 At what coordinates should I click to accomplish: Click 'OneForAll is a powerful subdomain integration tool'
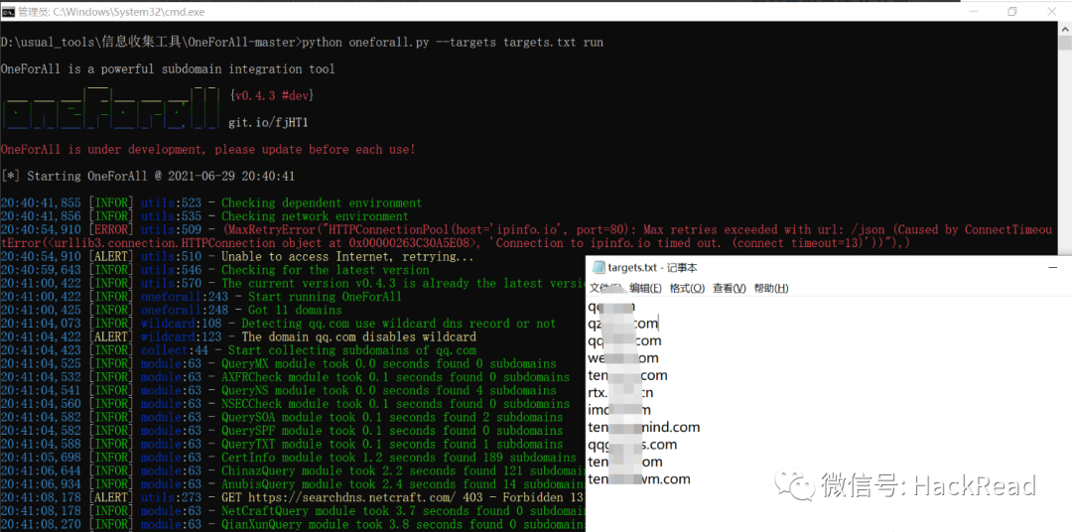pos(168,69)
